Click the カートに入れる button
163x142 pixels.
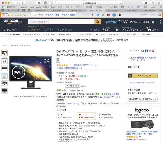143,76
